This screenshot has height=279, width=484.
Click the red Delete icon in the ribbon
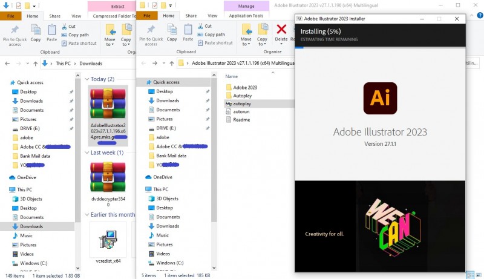(x=281, y=29)
